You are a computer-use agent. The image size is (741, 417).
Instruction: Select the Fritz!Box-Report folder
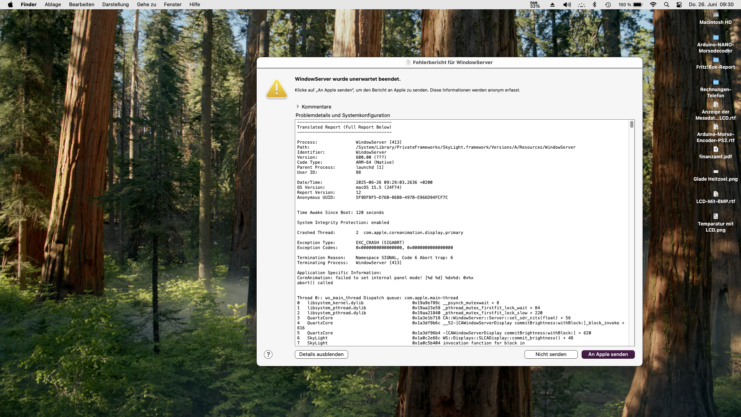(716, 60)
